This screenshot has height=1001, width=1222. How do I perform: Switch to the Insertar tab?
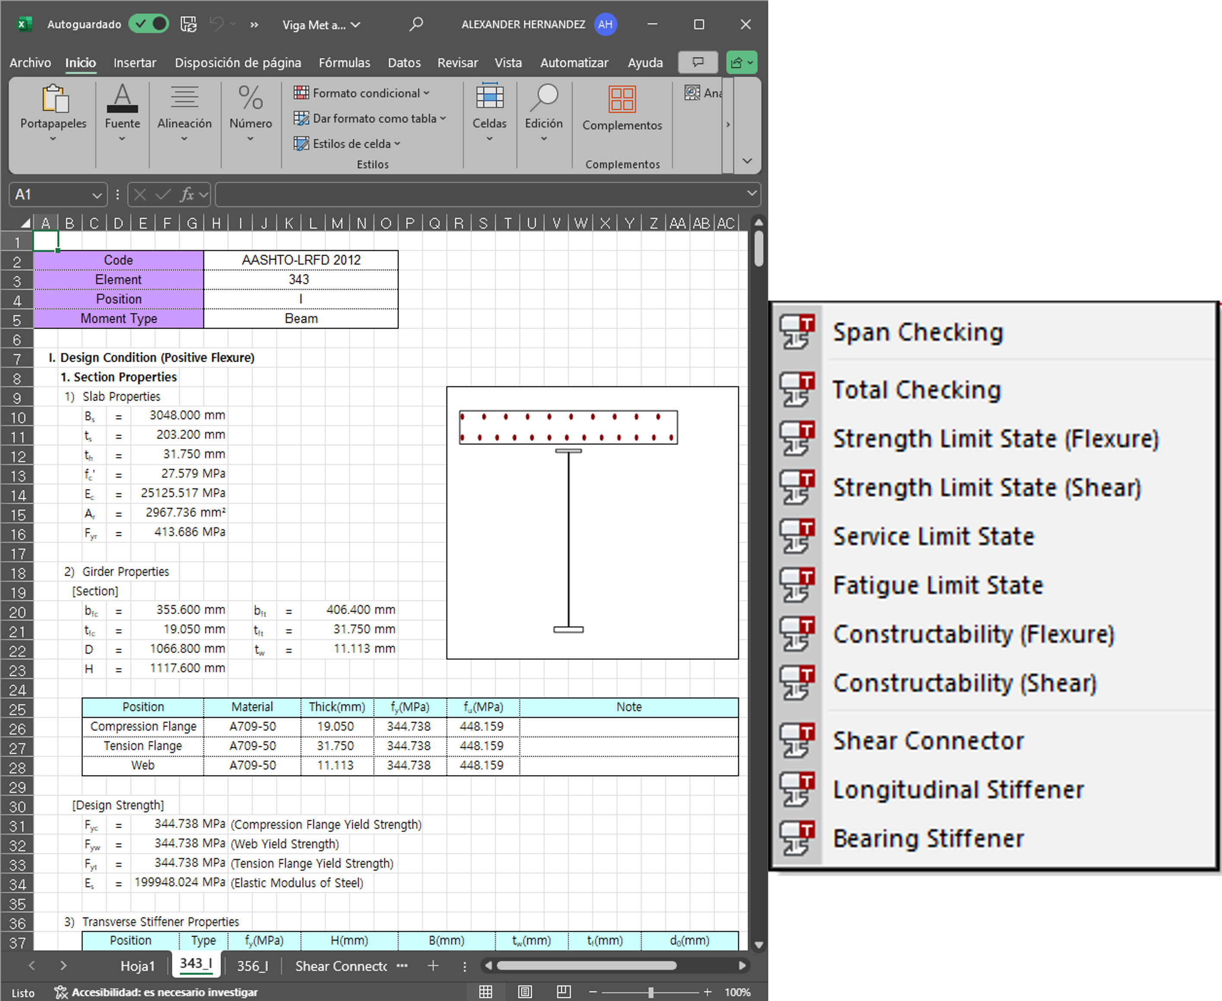click(x=135, y=62)
